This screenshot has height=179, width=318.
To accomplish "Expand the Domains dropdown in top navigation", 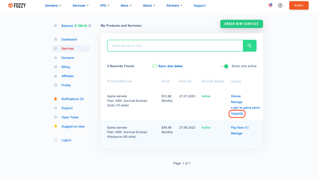I will 53,6.
